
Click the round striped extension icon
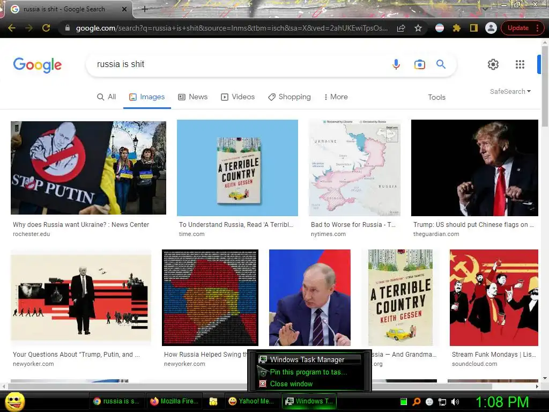pyautogui.click(x=440, y=28)
